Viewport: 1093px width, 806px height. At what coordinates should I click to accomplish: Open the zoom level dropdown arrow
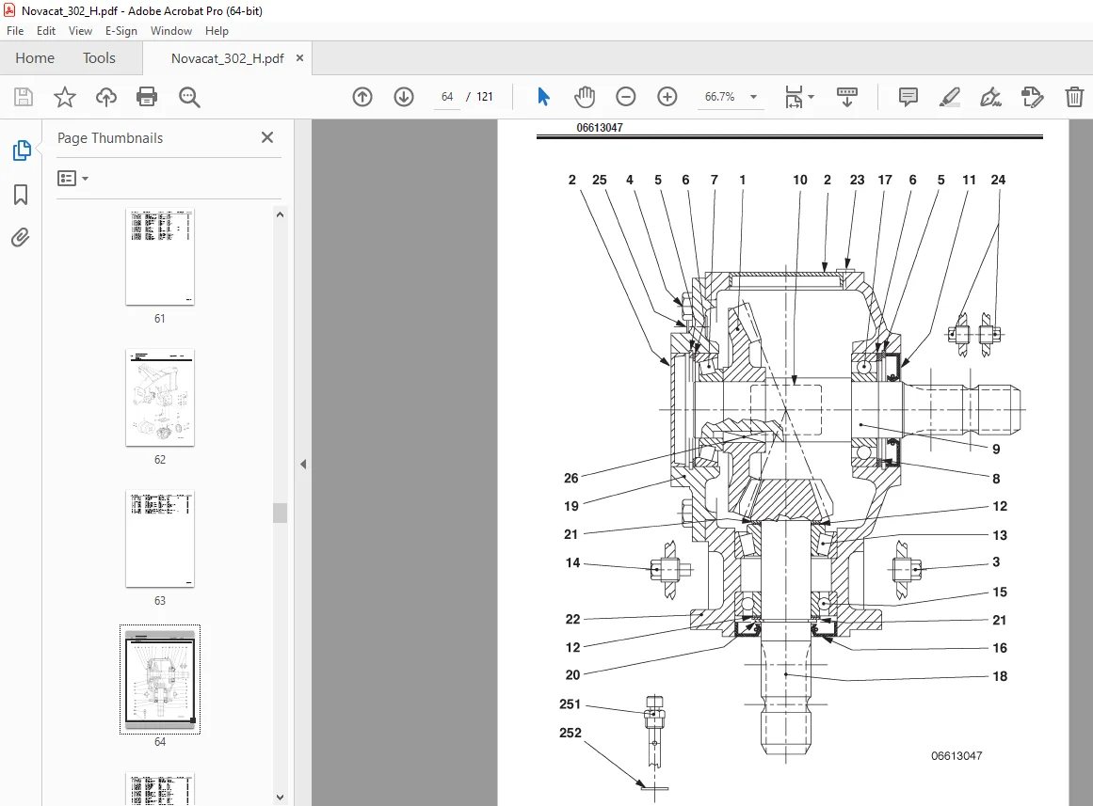(753, 97)
